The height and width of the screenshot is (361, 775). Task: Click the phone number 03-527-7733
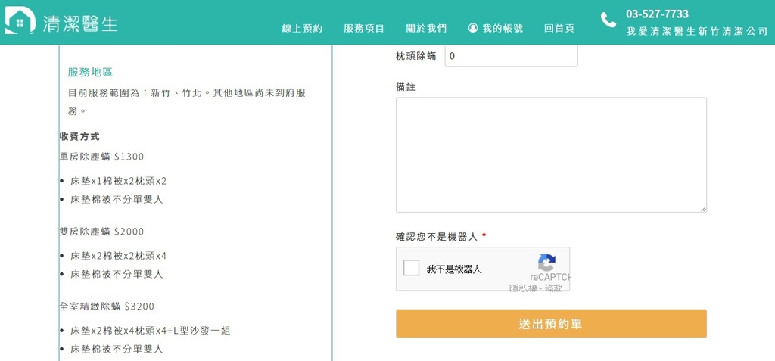tap(657, 14)
